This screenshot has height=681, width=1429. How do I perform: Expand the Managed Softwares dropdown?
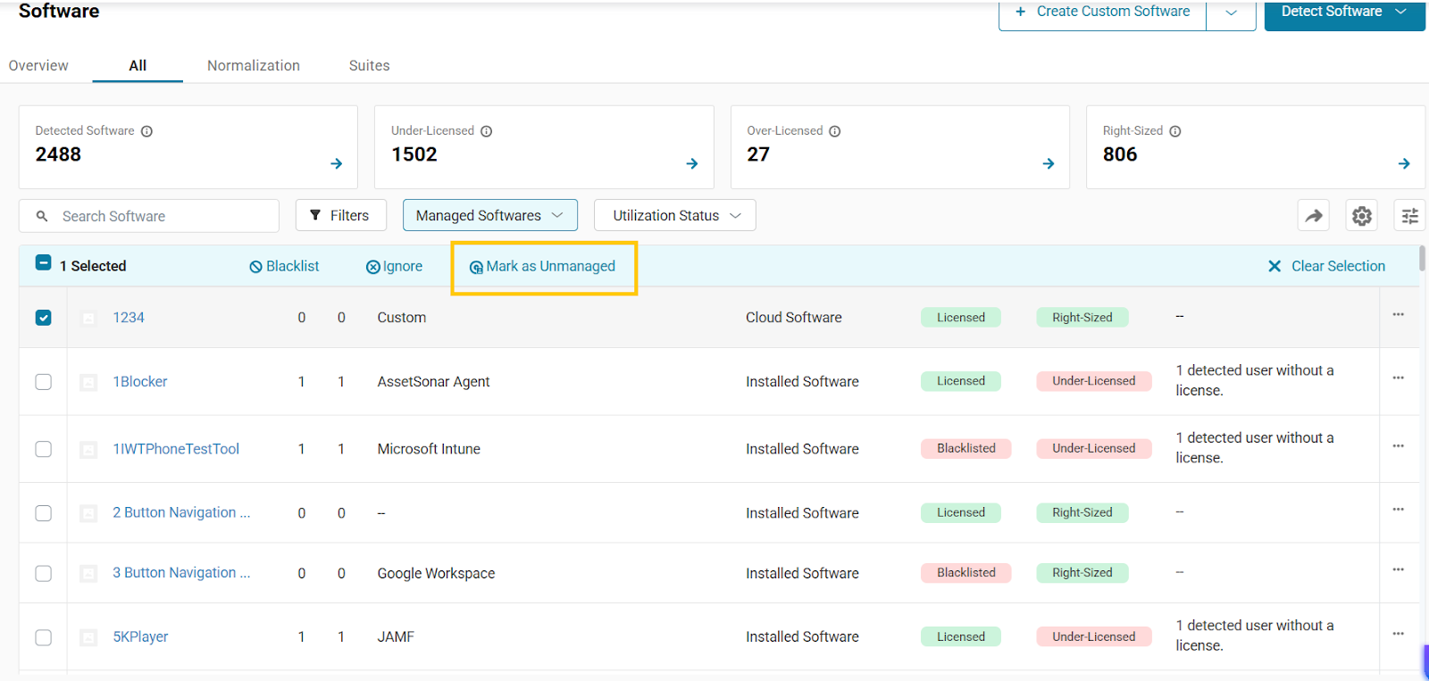click(489, 216)
